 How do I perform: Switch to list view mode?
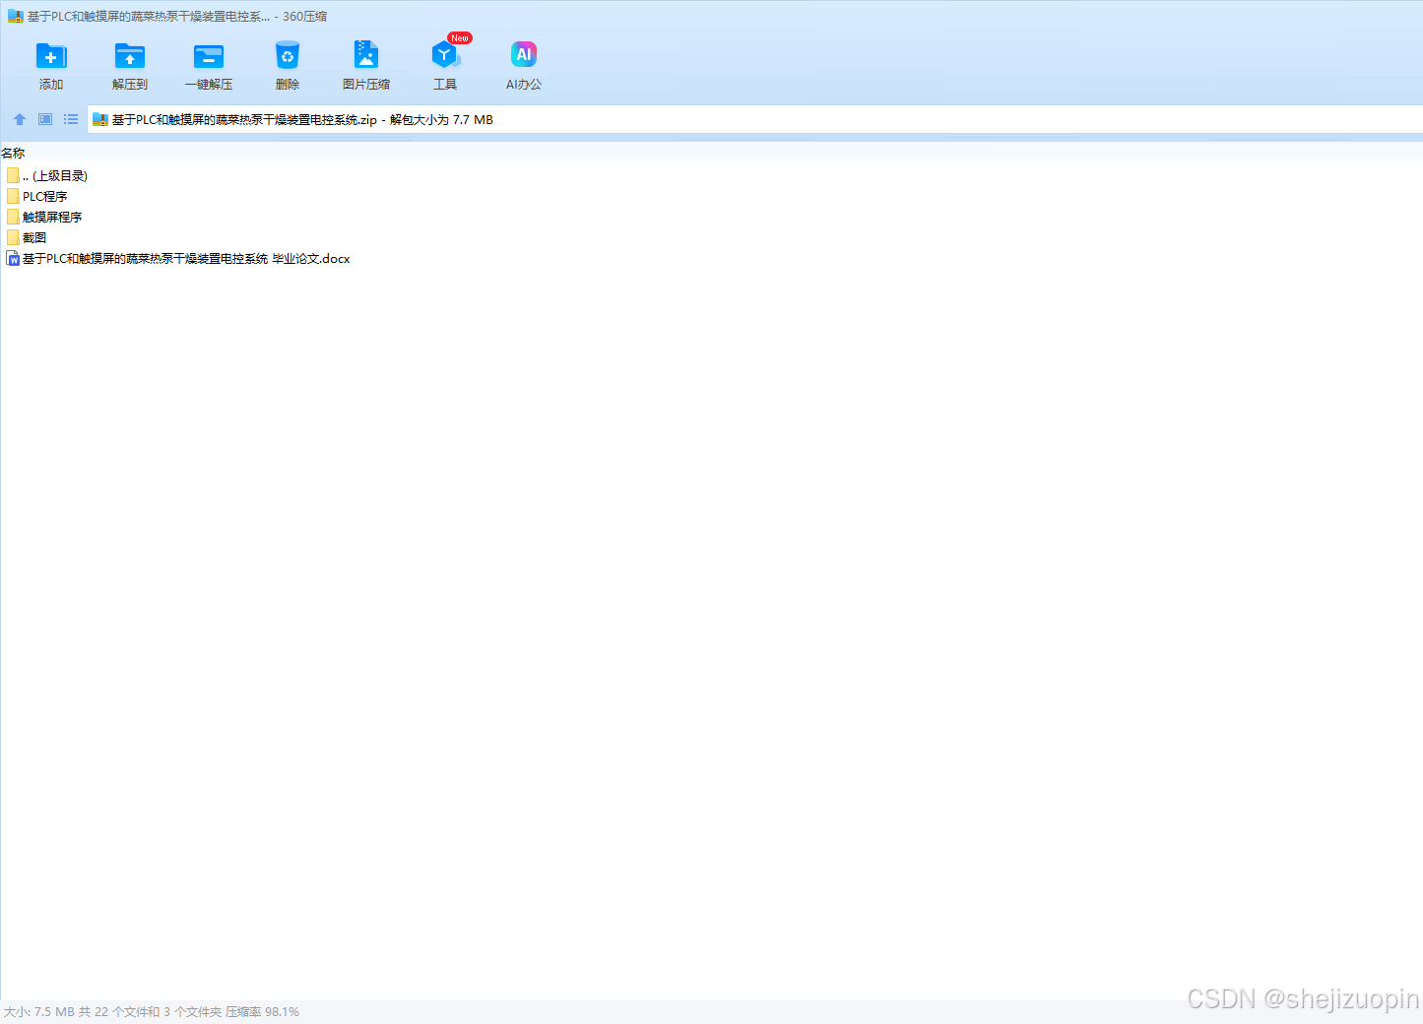tap(71, 119)
